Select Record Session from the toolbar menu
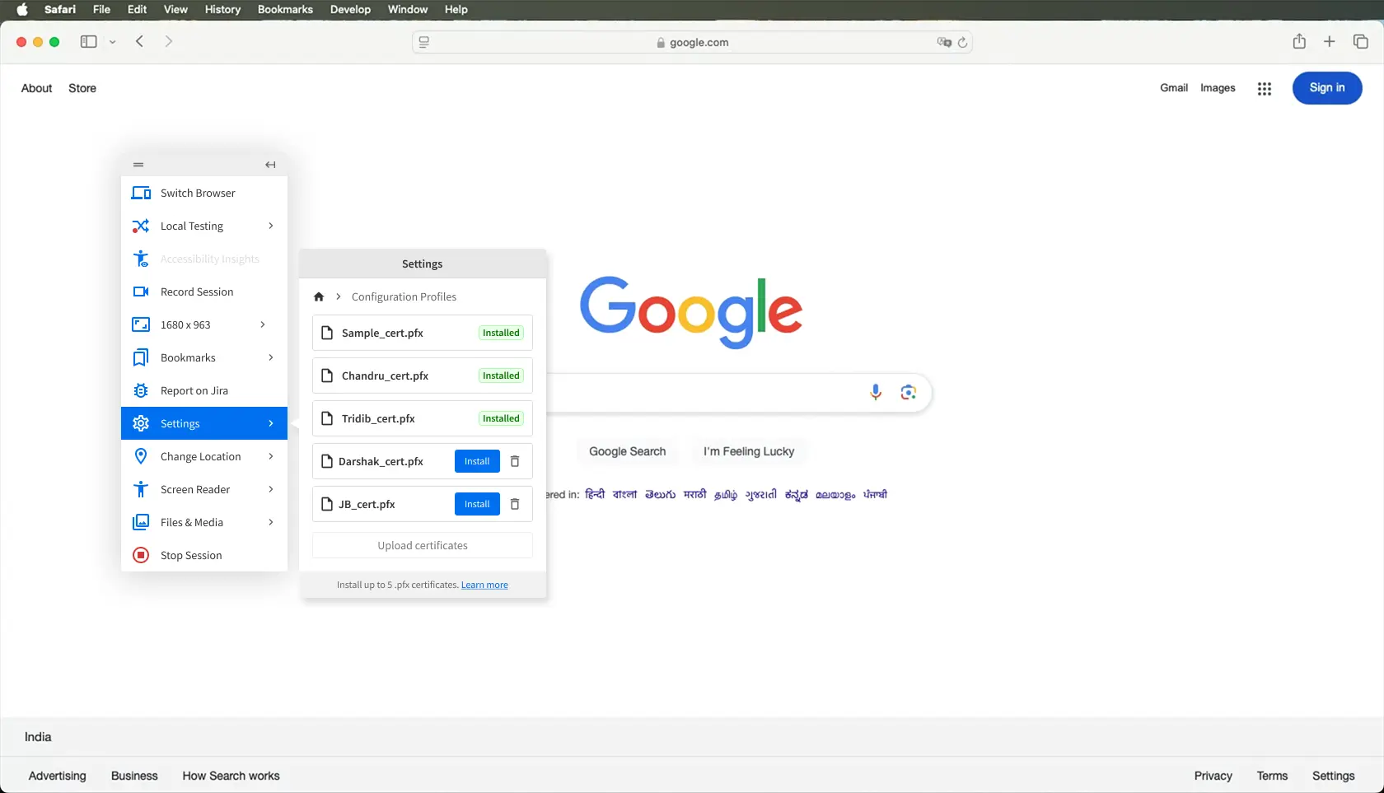1384x793 pixels. click(197, 292)
